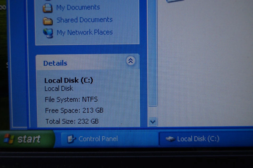Follow the My Network Places link
253x168 pixels.
point(85,32)
